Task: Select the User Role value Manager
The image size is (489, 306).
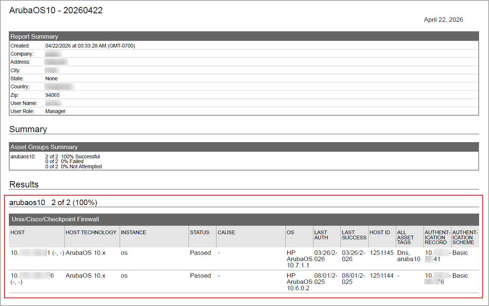Action: tap(55, 111)
